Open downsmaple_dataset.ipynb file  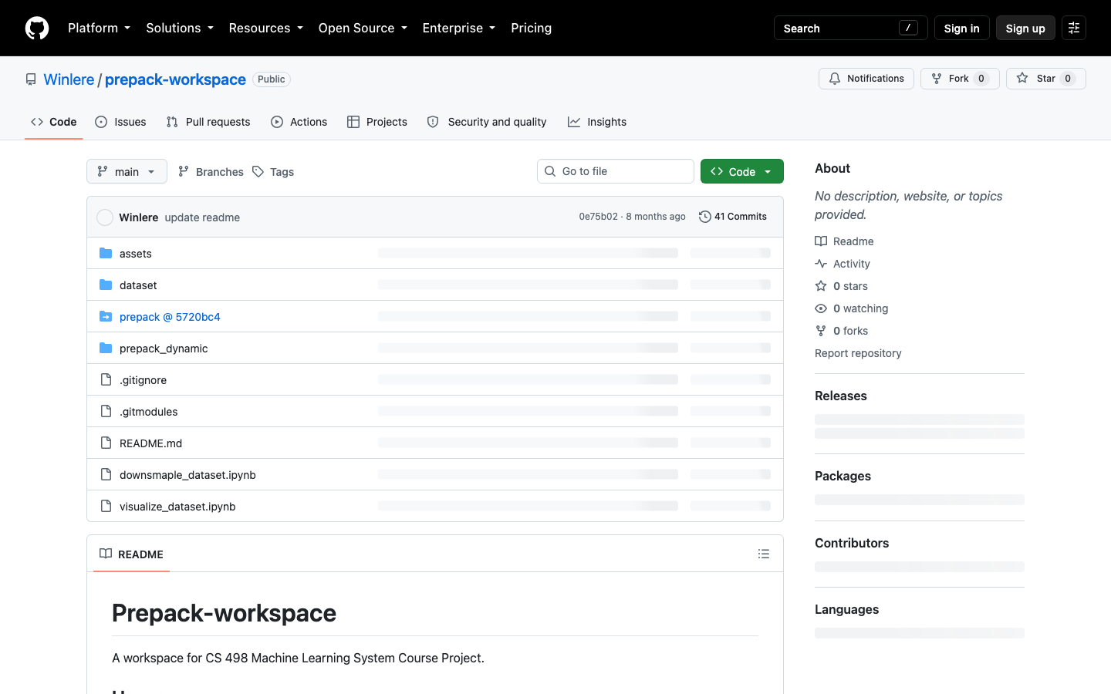[187, 475]
